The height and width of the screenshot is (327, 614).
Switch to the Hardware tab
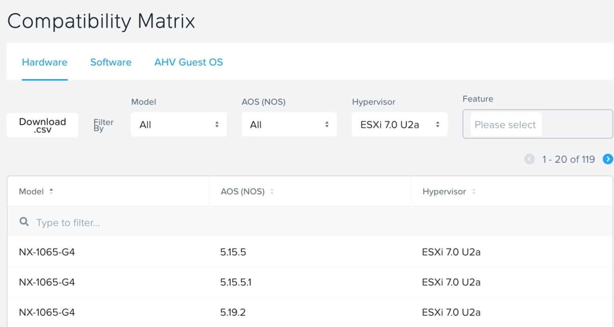coord(44,62)
